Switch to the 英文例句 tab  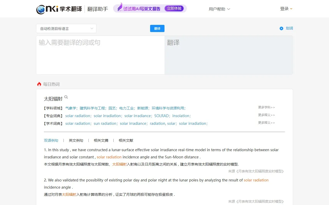tap(76, 140)
